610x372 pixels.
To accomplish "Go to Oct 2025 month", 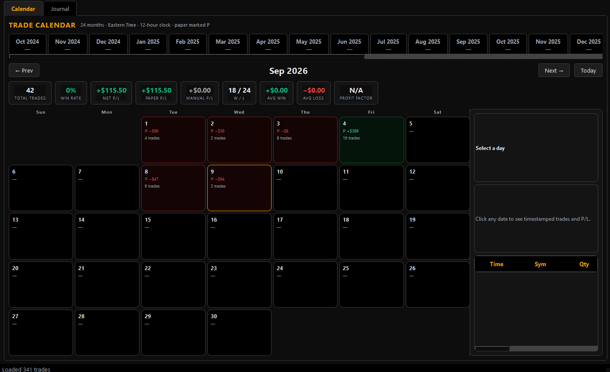I will coord(508,44).
